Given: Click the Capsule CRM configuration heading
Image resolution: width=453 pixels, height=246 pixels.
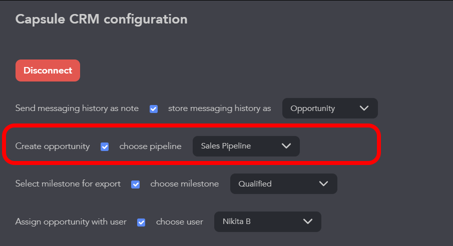Looking at the screenshot, I should [101, 19].
